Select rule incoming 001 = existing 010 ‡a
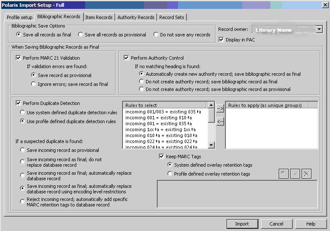This screenshot has width=330, height=231. click(158, 118)
